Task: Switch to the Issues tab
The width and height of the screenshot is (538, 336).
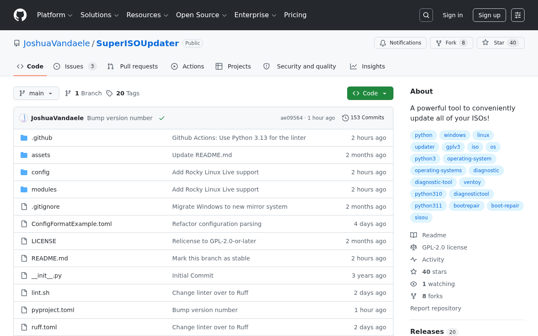Action: click(x=75, y=66)
